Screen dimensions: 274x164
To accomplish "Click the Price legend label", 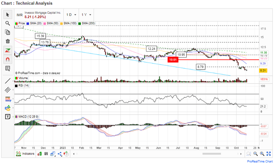I will tap(20, 23).
